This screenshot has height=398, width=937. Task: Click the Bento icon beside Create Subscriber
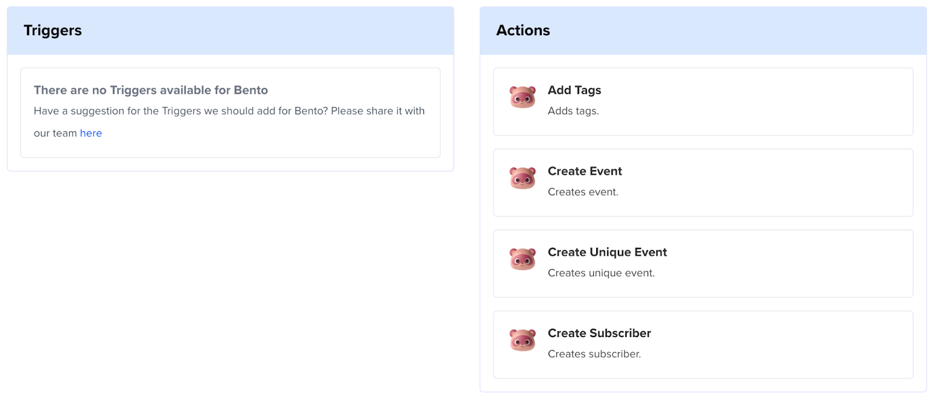pyautogui.click(x=522, y=340)
